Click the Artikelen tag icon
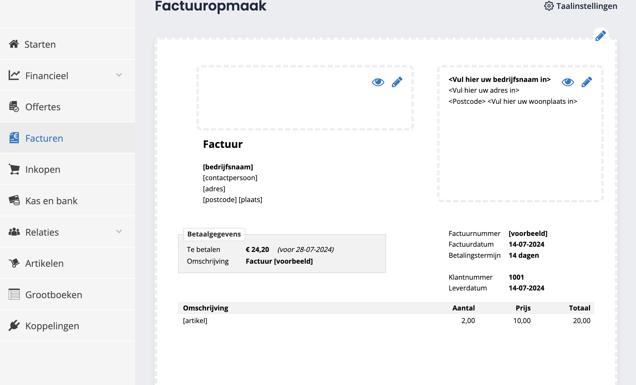636x385 pixels. click(x=14, y=263)
